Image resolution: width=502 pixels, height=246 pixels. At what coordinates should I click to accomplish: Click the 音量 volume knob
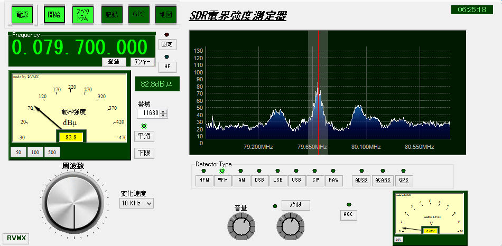click(x=240, y=226)
